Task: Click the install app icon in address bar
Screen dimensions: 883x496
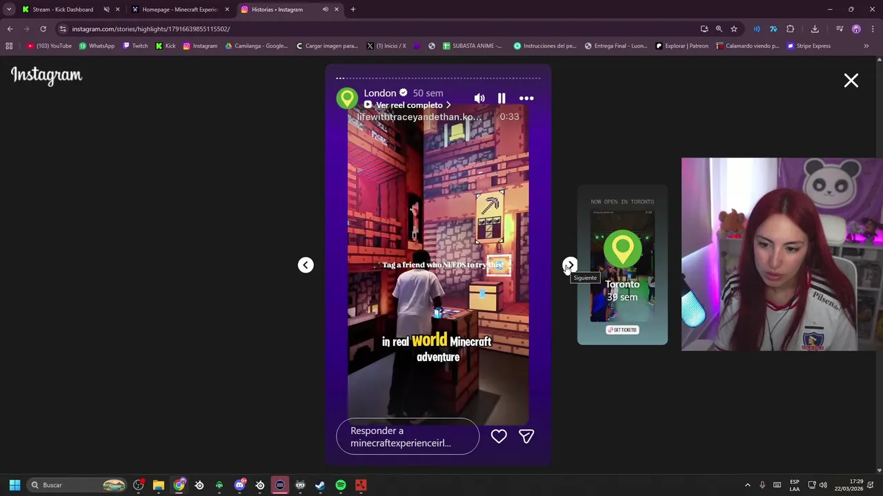Action: click(x=704, y=29)
